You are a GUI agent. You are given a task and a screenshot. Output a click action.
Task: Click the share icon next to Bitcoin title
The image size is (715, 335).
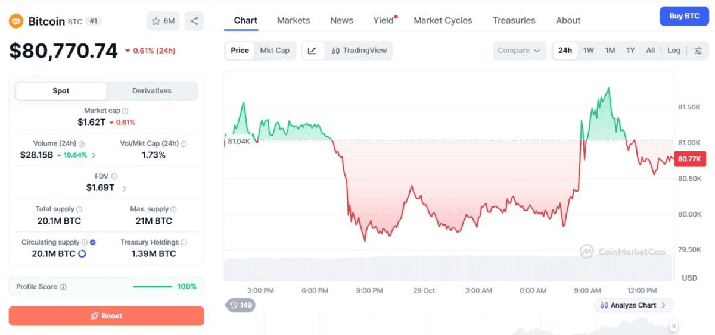click(194, 21)
